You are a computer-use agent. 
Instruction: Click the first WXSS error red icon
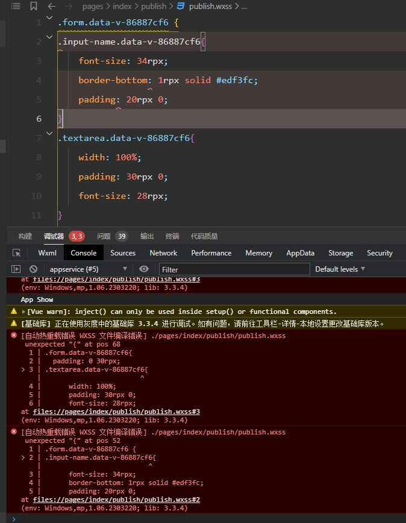[14, 335]
